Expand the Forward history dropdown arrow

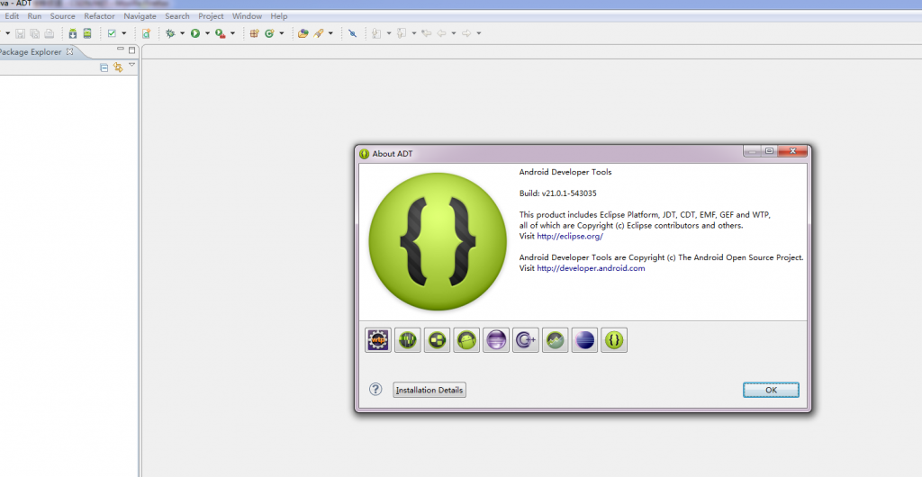coord(479,33)
